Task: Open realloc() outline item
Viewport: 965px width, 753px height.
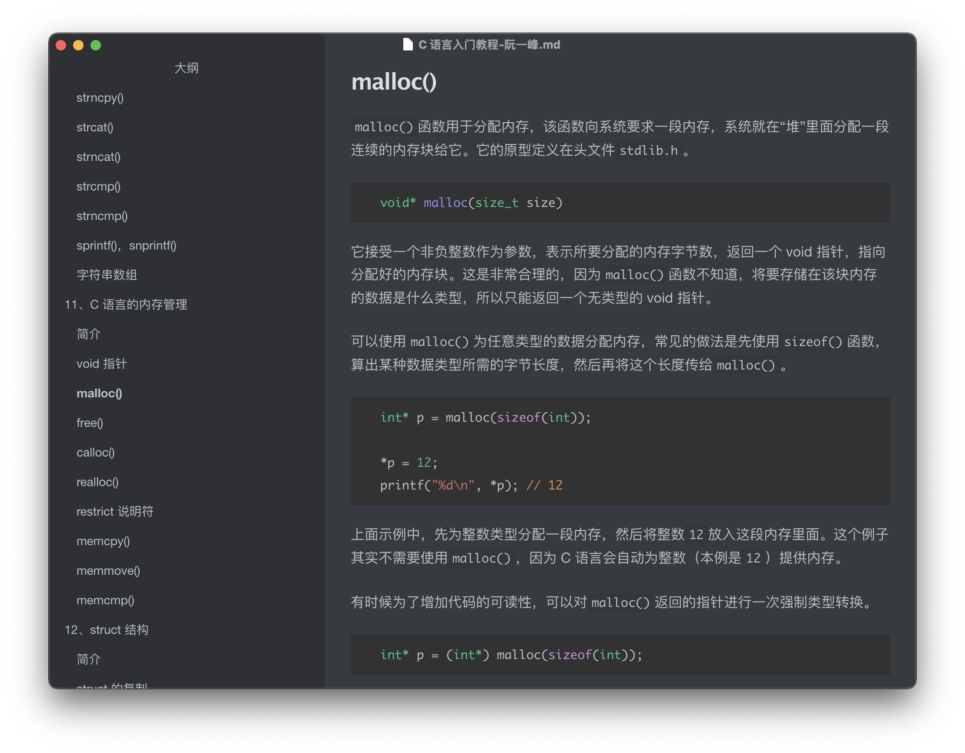Action: 97,482
